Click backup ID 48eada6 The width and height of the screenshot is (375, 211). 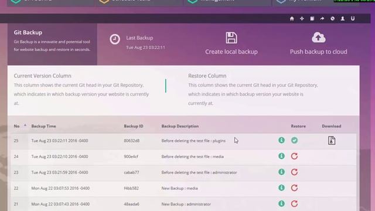tap(131, 204)
